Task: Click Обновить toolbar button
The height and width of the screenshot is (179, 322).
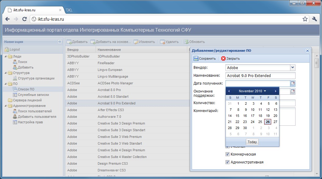Action: point(194,42)
